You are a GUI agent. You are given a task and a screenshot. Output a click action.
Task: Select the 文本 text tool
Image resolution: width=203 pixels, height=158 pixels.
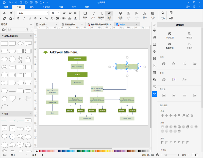[x=93, y=15]
